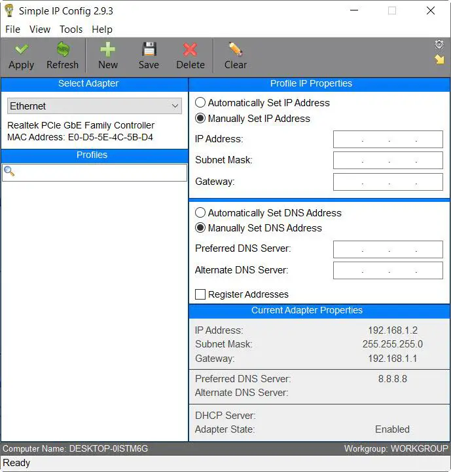Click the Save floppy disk icon
The image size is (451, 472).
[x=149, y=49]
